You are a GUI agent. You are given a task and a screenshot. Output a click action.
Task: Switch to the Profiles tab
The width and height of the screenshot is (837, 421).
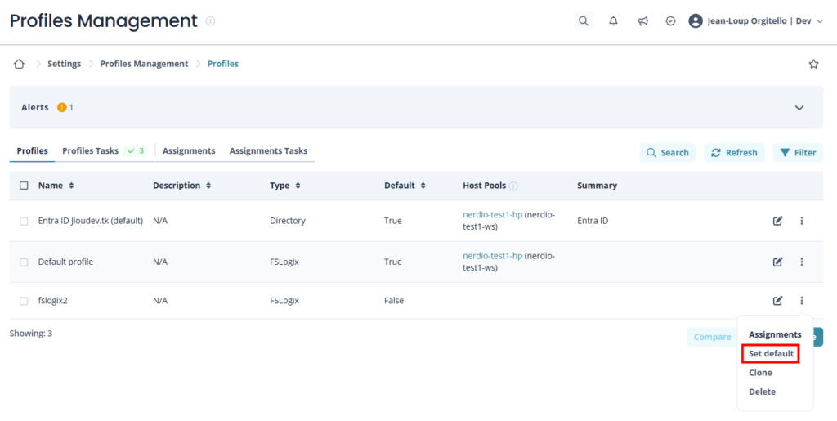[x=32, y=150]
